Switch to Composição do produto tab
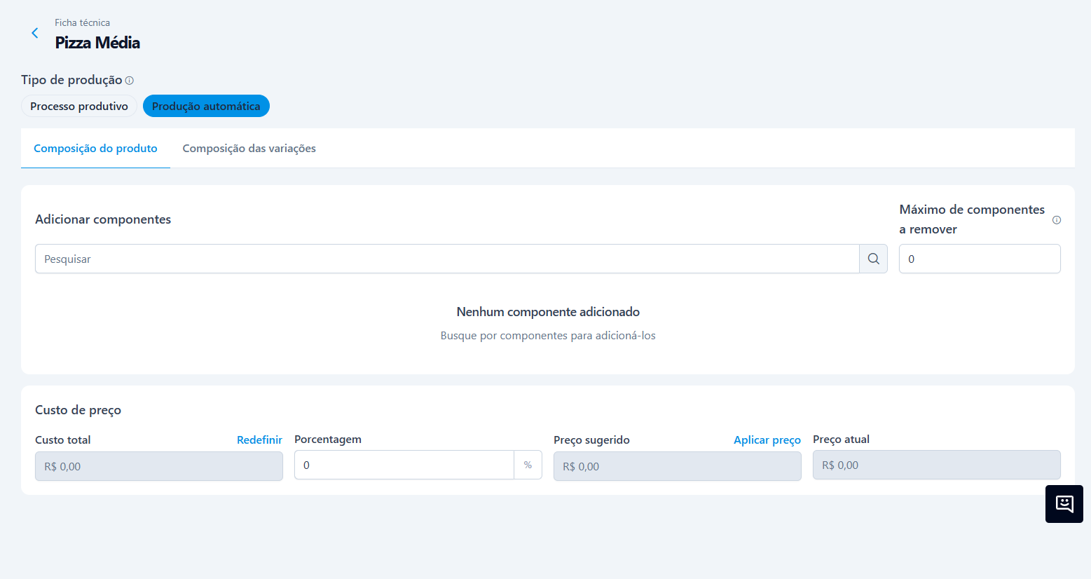Image resolution: width=1091 pixels, height=579 pixels. click(95, 149)
